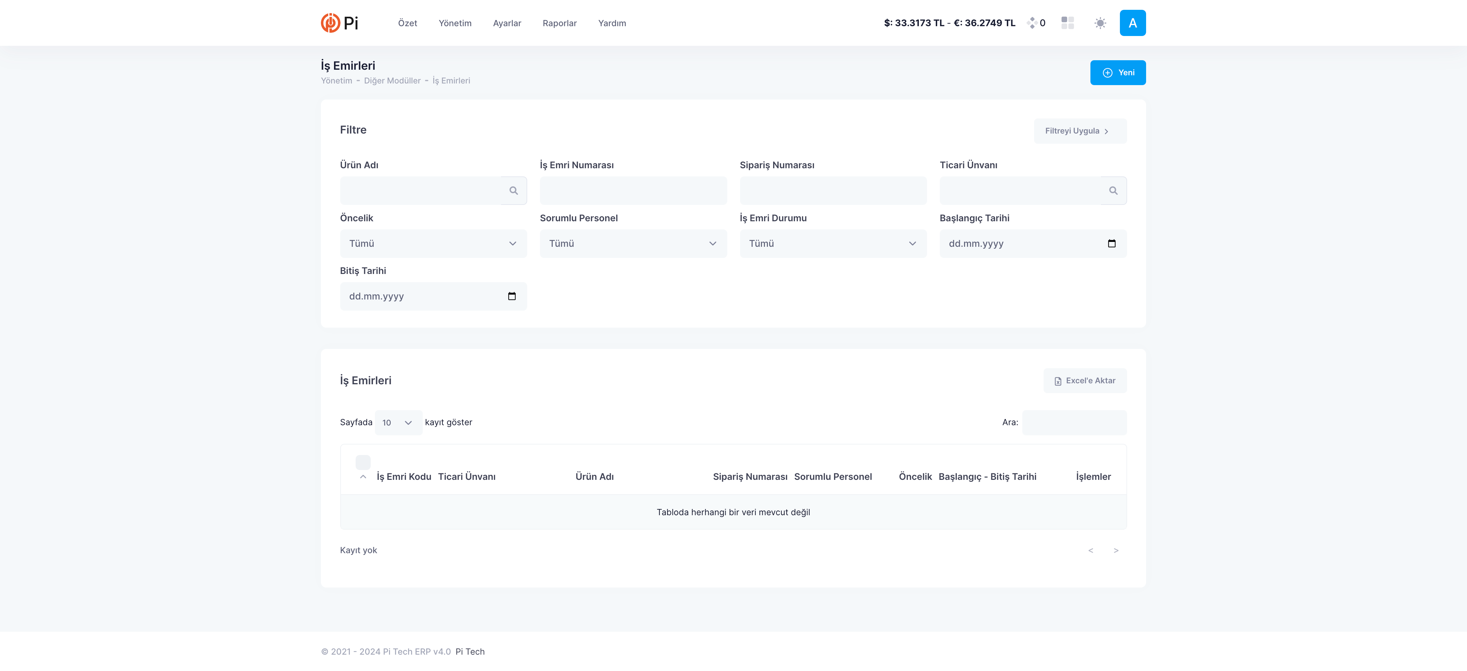Open Sorumlu Personel dropdown
Viewport: 1467px width, 671px height.
[x=633, y=244]
